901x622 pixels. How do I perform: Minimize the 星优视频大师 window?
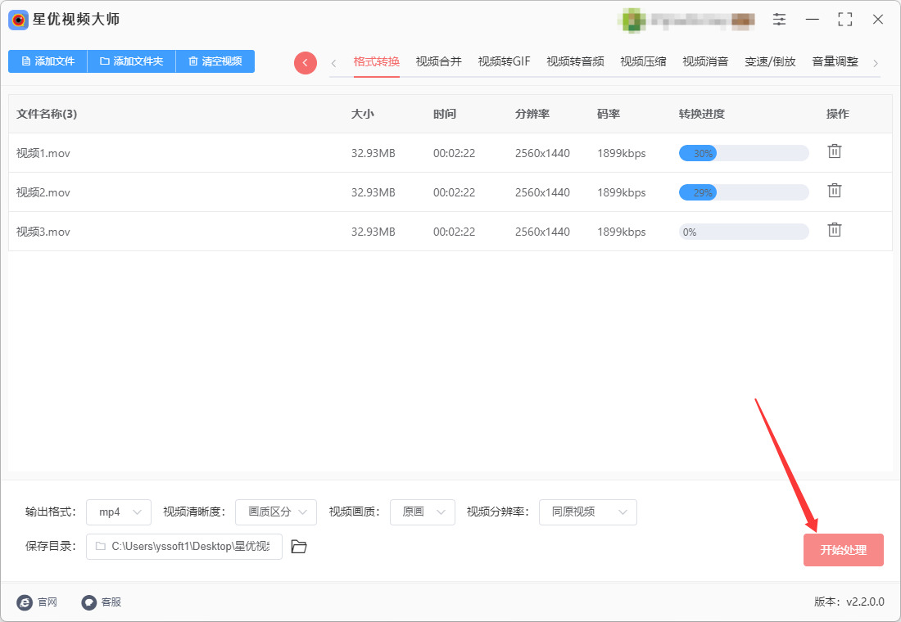tap(813, 20)
